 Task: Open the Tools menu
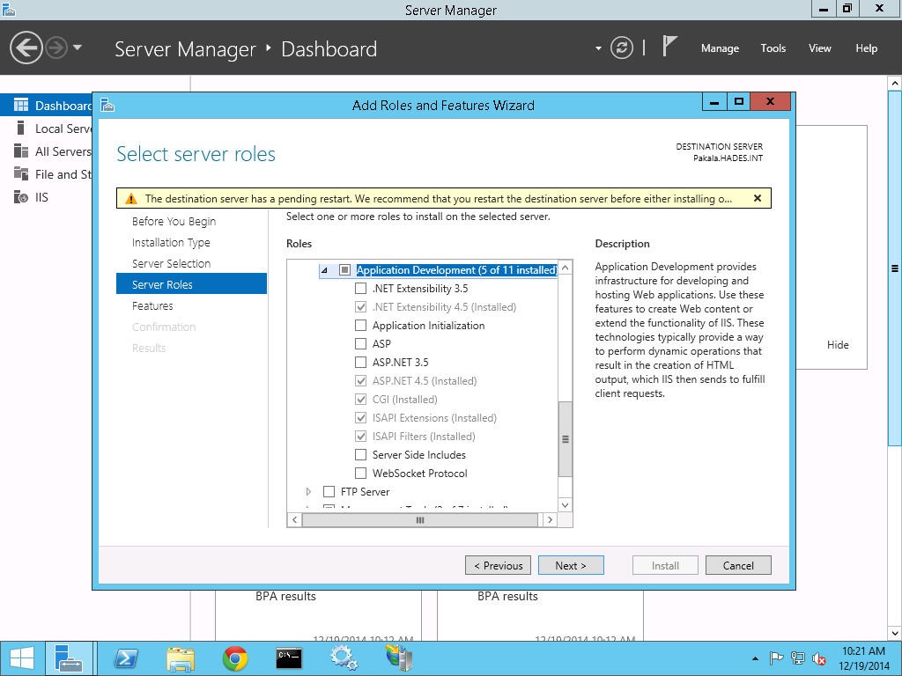773,48
